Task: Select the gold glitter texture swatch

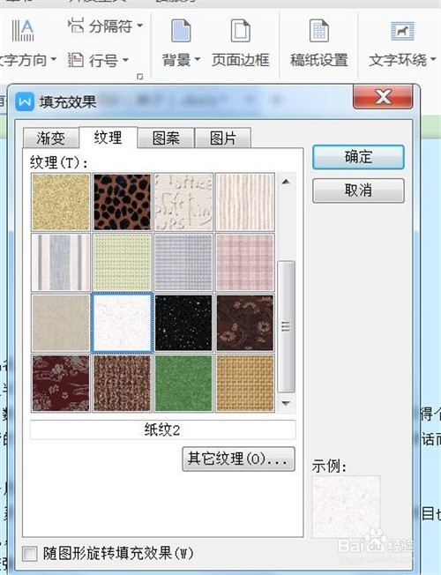Action: coord(61,202)
